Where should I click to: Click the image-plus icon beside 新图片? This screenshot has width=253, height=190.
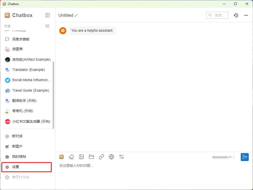pos(7,147)
